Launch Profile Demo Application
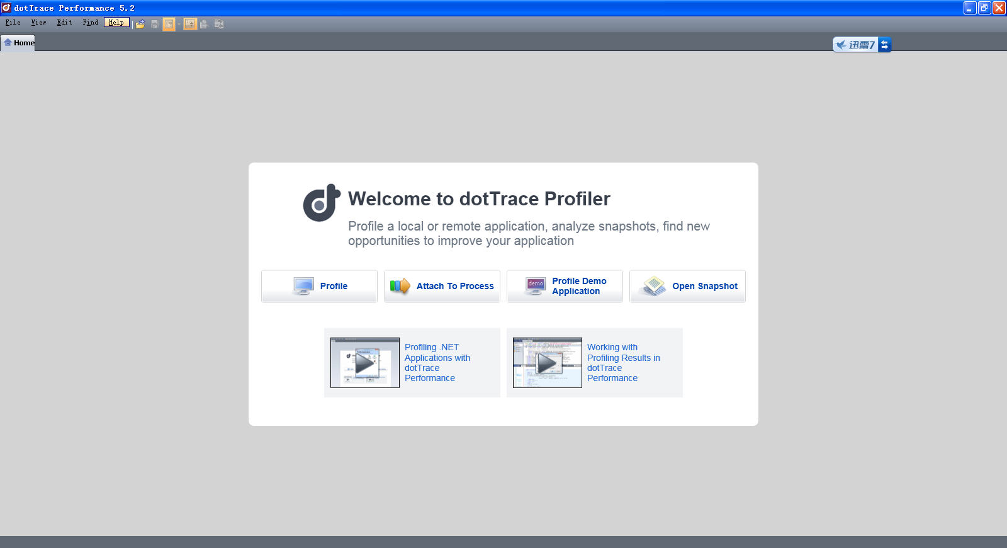 click(x=565, y=286)
